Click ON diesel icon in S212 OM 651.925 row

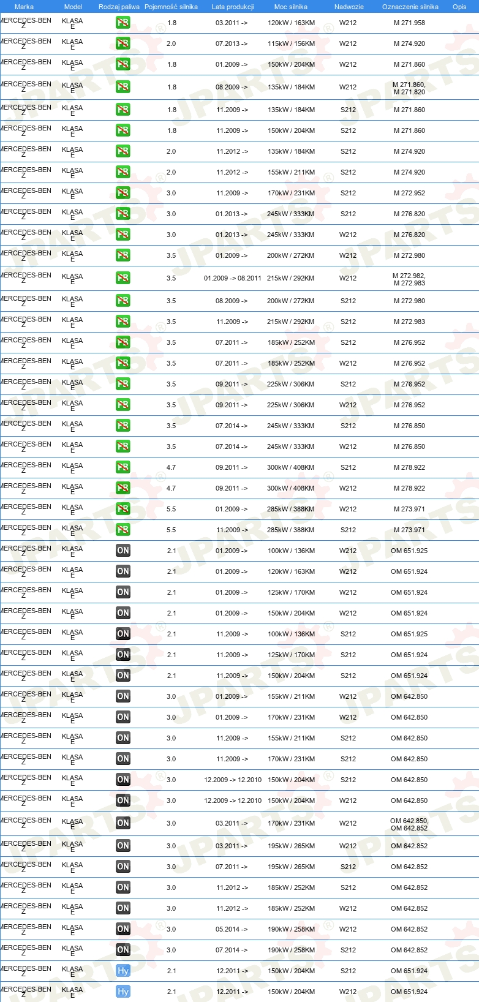(x=123, y=634)
